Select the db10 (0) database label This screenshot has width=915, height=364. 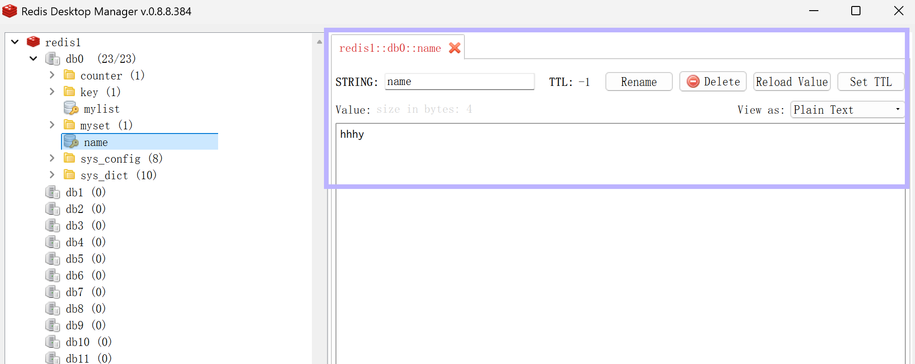89,341
